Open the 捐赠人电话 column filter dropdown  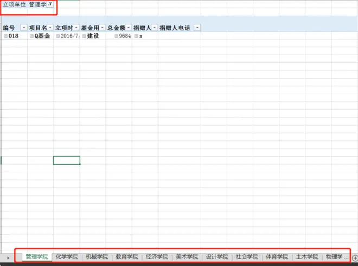[x=197, y=28]
